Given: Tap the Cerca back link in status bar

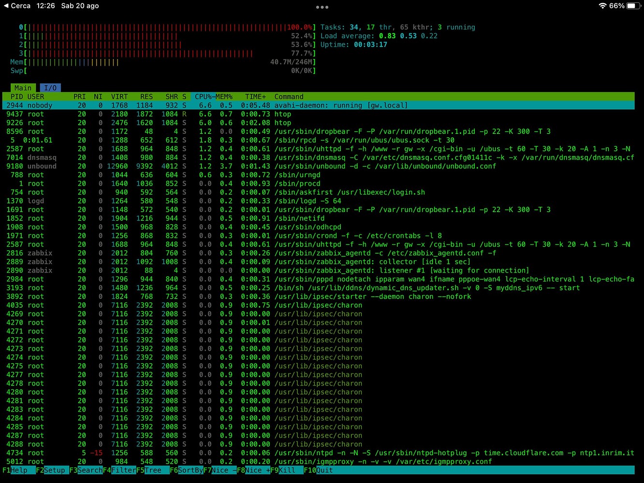Looking at the screenshot, I should 17,6.
